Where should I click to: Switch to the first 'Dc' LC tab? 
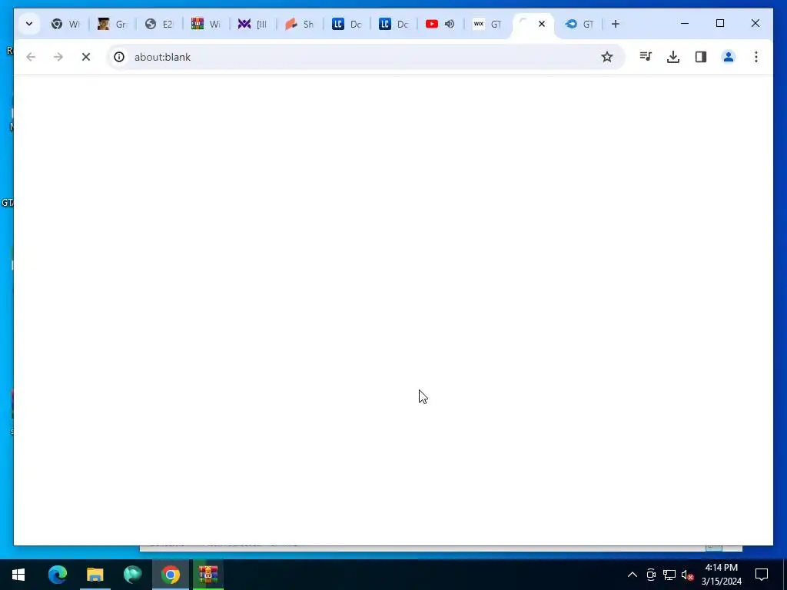tap(347, 24)
